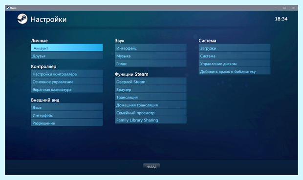
Task: Select the Язык option
Action: pyautogui.click(x=66, y=107)
